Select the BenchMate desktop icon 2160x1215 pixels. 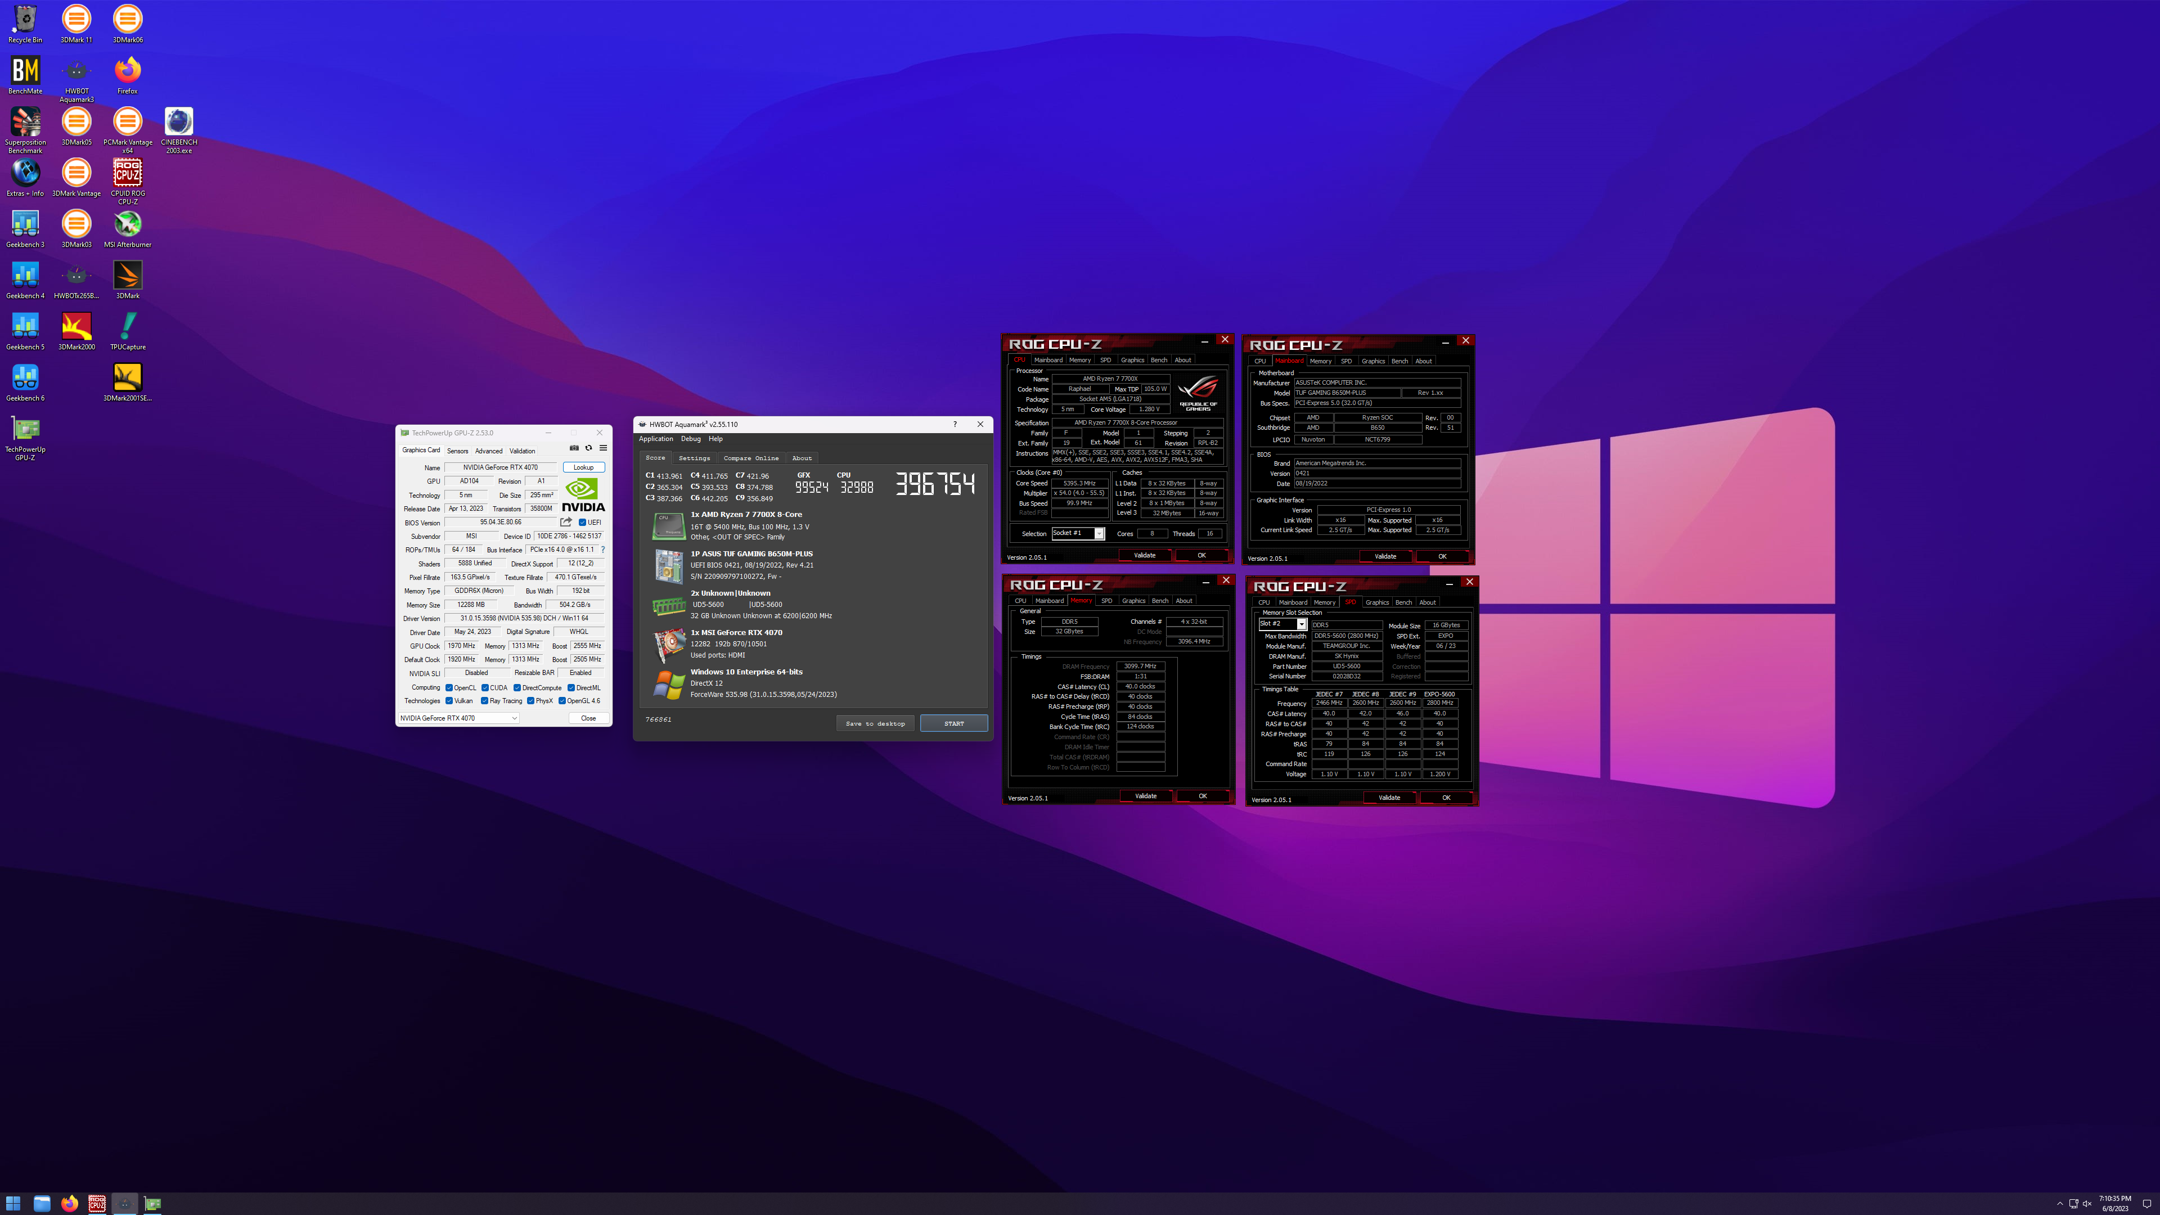(x=25, y=75)
